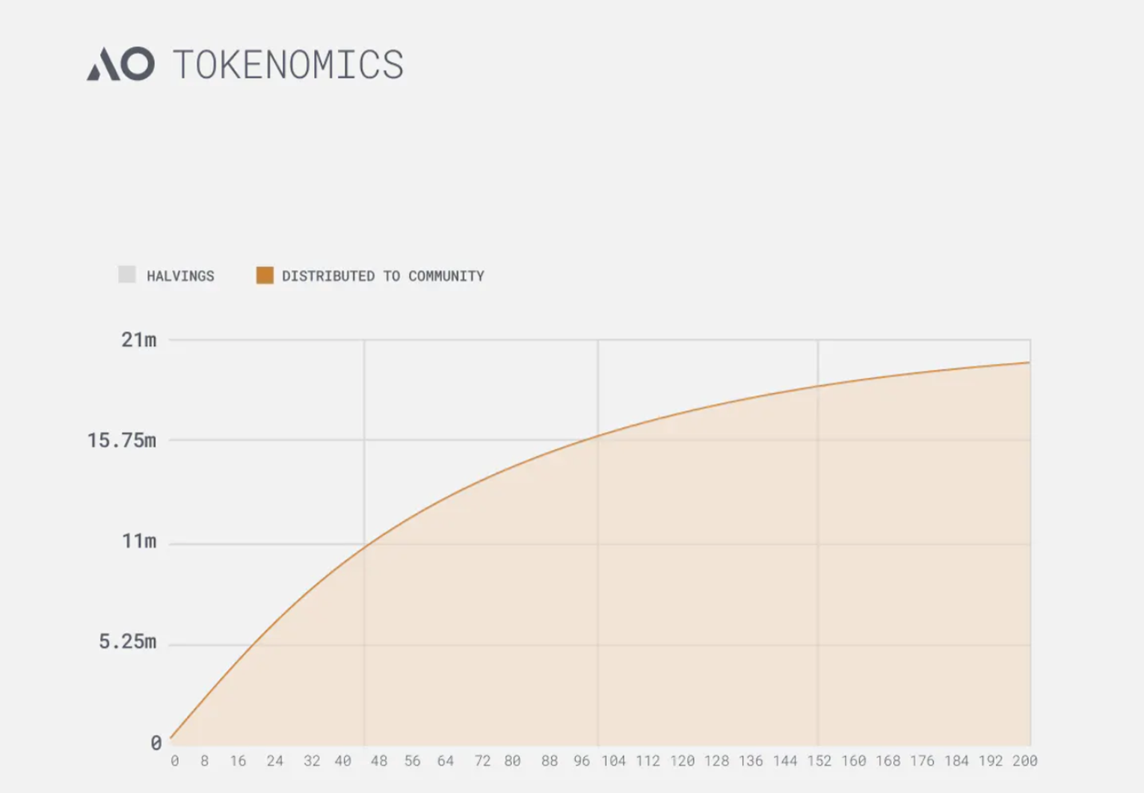The width and height of the screenshot is (1144, 793).
Task: Click the 21m y-axis label
Action: [x=139, y=340]
